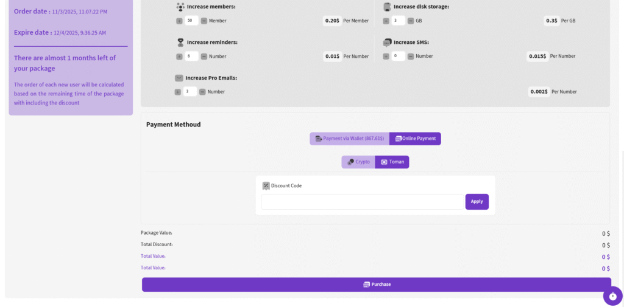Choose Crypto as payment currency
The height and width of the screenshot is (307, 624).
tap(358, 162)
